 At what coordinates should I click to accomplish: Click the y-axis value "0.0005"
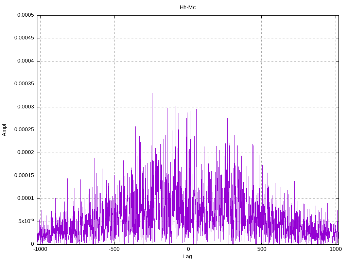pyautogui.click(x=26, y=15)
